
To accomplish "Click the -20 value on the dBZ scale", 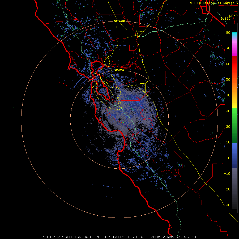I will coord(227,189).
